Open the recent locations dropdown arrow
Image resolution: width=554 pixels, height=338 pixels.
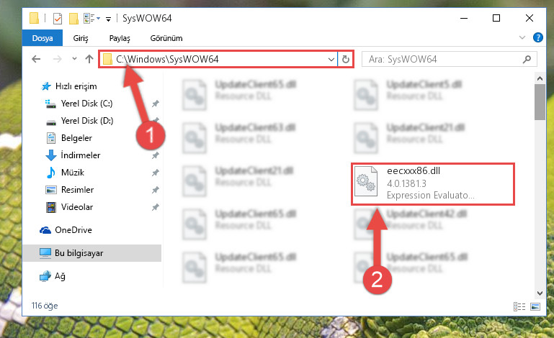point(74,58)
